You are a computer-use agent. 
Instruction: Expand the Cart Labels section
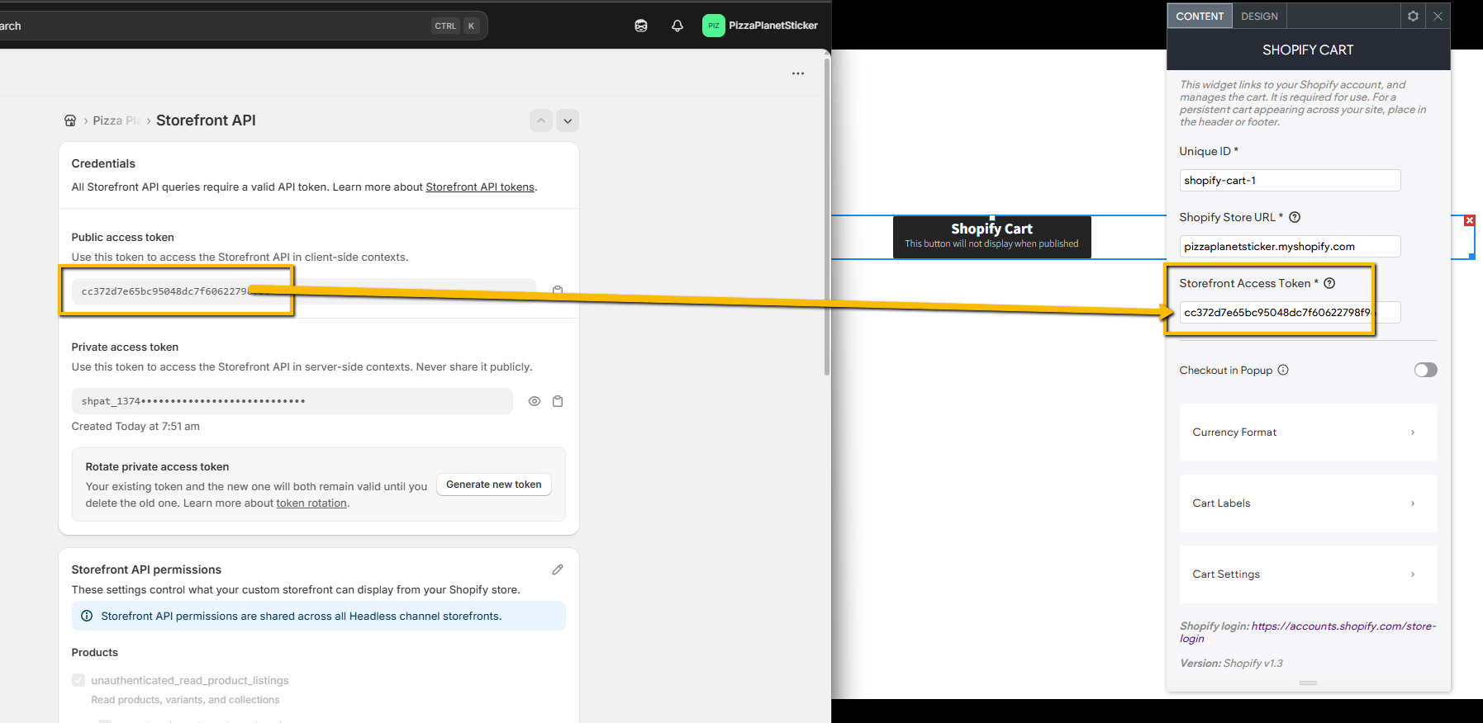pos(1308,503)
